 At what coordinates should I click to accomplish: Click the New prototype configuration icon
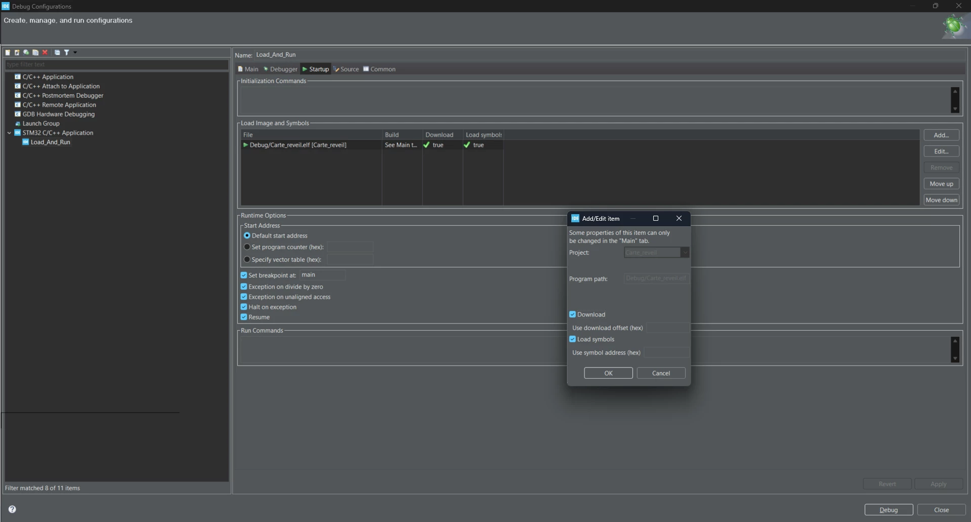pyautogui.click(x=17, y=52)
